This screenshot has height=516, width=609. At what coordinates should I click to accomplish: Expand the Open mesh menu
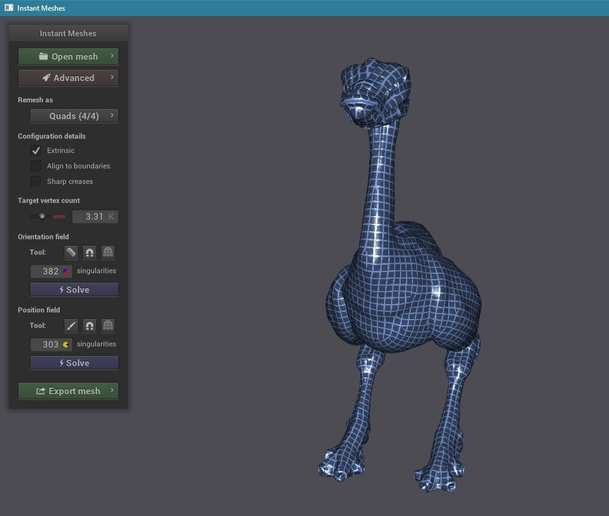pyautogui.click(x=68, y=57)
